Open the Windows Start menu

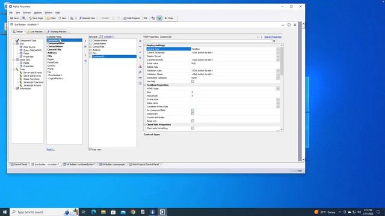(5, 212)
